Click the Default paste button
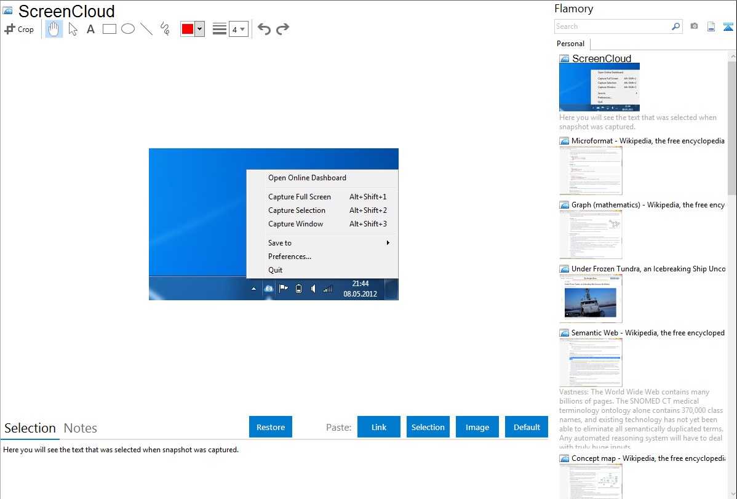This screenshot has height=499, width=737. click(x=527, y=427)
